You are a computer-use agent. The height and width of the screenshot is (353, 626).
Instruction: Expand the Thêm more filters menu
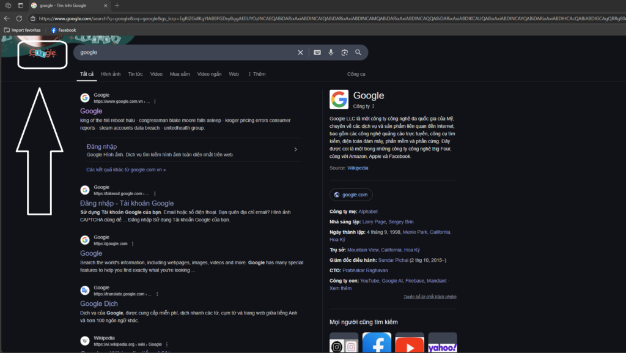tap(257, 74)
